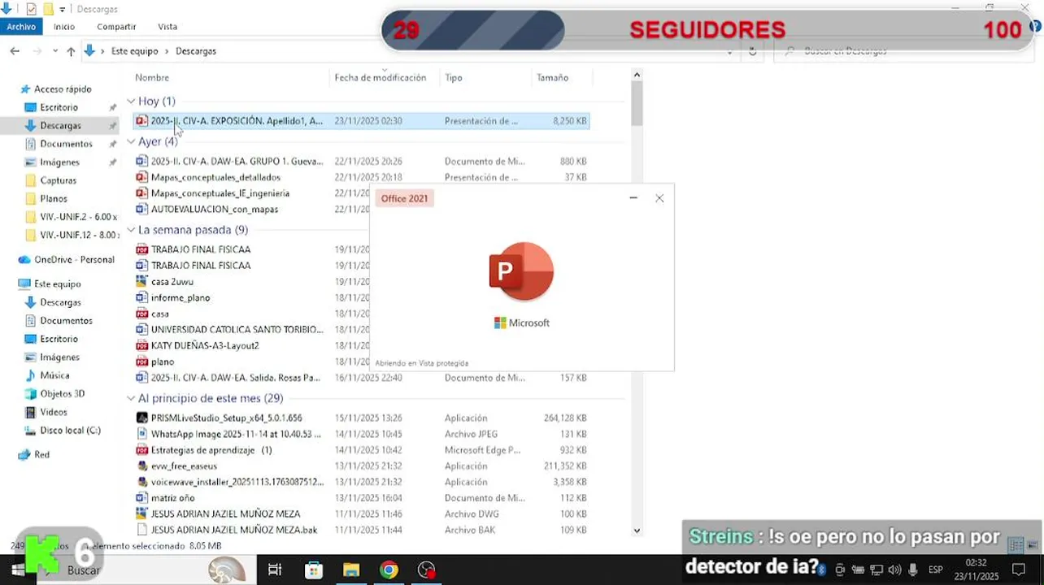The image size is (1044, 585).
Task: Select OneDrive - Personal cloud icon
Action: [x=24, y=260]
